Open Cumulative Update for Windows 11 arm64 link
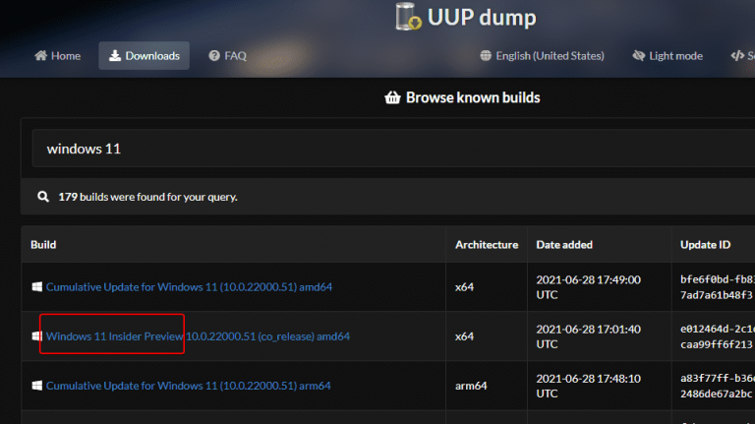755x424 pixels. (189, 386)
